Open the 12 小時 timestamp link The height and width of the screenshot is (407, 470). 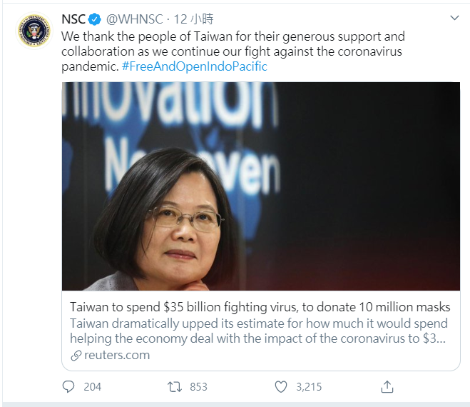pos(194,19)
